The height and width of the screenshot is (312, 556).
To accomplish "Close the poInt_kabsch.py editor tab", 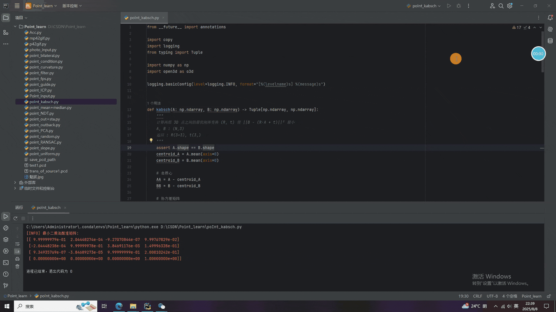I will (163, 18).
